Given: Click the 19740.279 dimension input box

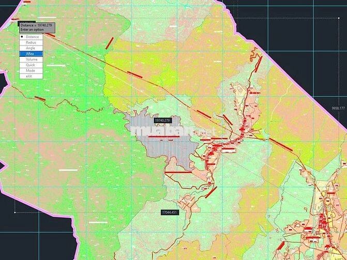Looking at the screenshot, I should [162, 120].
